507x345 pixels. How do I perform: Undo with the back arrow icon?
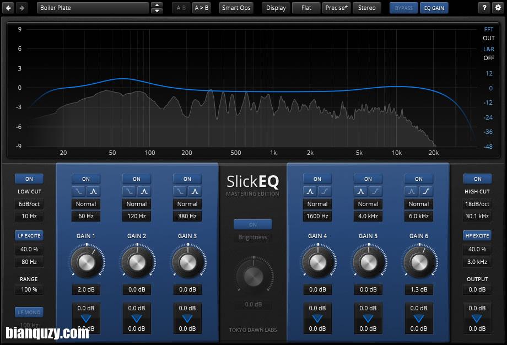click(x=8, y=8)
